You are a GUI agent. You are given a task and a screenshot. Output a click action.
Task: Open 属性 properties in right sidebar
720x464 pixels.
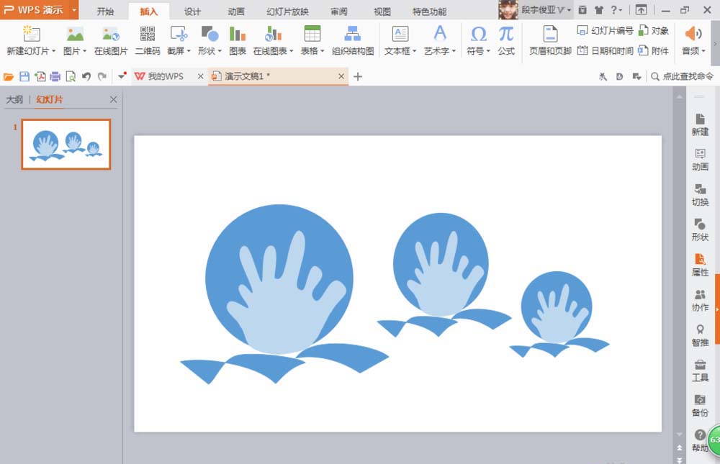click(x=700, y=265)
